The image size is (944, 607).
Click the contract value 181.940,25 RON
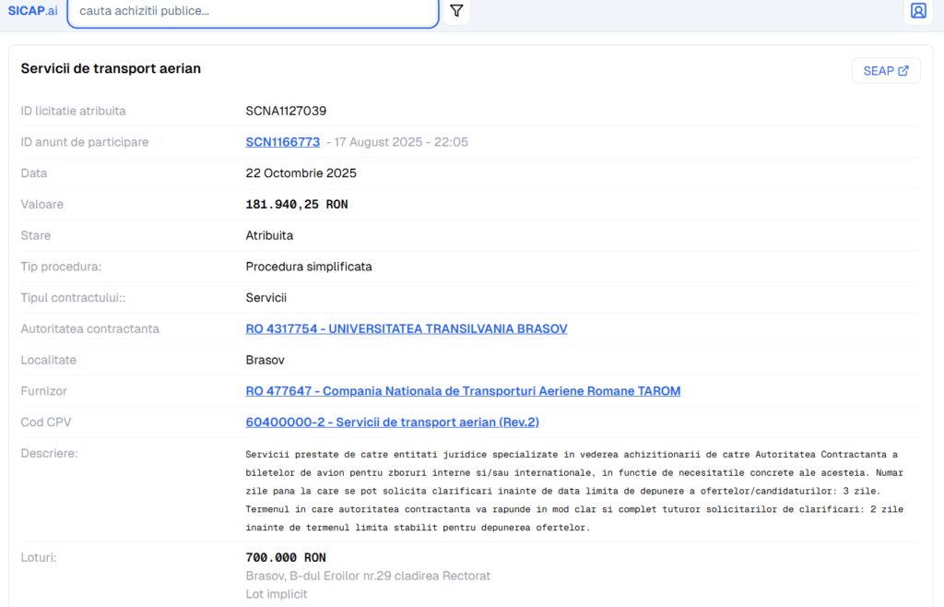point(296,205)
